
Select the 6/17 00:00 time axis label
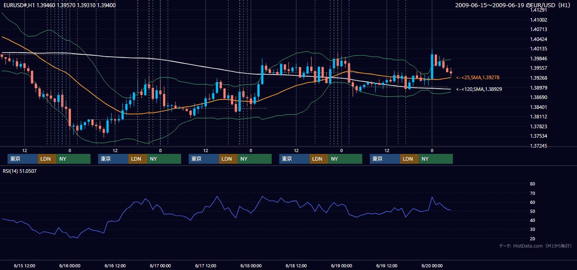pyautogui.click(x=160, y=266)
